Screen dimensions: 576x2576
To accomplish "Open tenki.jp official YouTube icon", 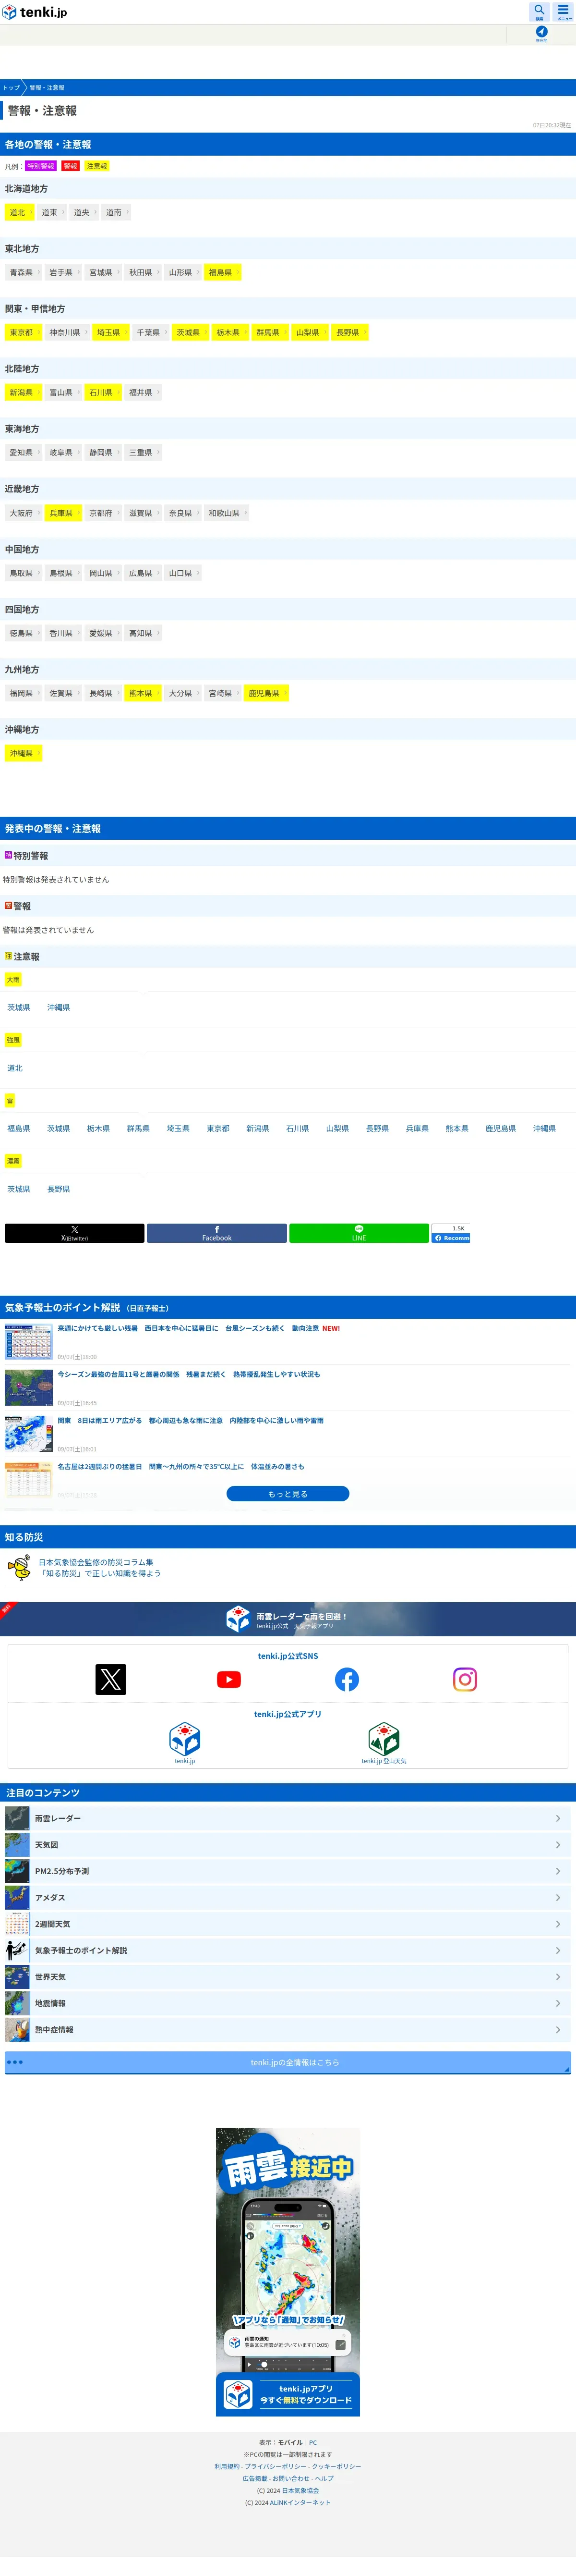I will tap(228, 1679).
